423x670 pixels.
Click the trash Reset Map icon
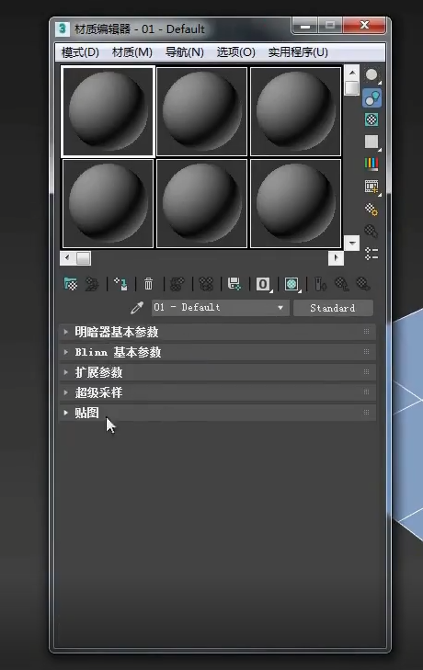[148, 284]
